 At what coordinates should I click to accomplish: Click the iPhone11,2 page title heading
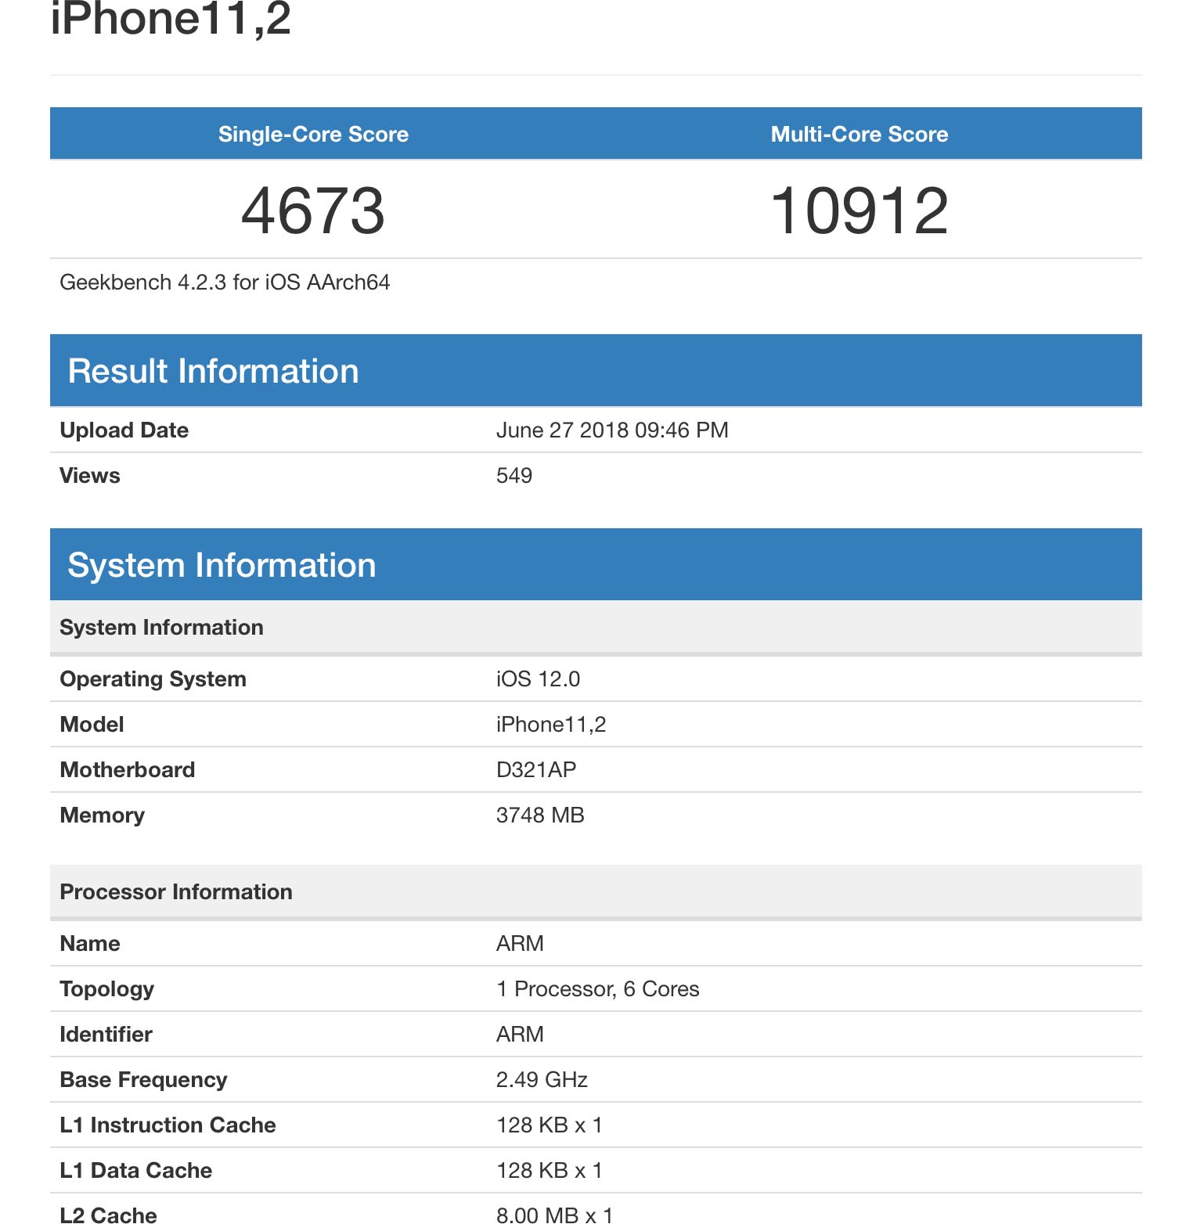[171, 19]
